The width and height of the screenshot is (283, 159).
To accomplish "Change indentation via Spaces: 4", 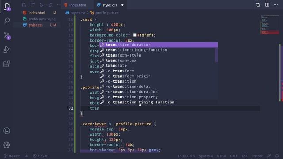I will pos(206,156).
